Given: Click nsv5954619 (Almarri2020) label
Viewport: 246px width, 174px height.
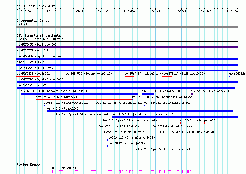Looking at the screenshot, I should [x=172, y=126].
